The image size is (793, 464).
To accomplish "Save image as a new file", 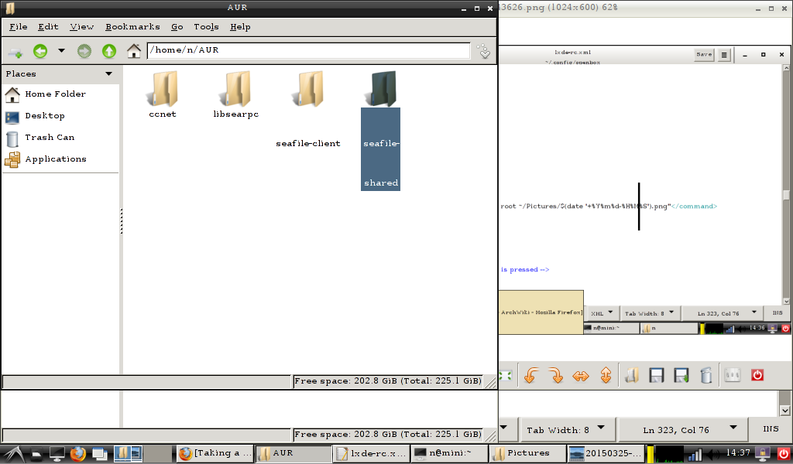I will pyautogui.click(x=681, y=376).
